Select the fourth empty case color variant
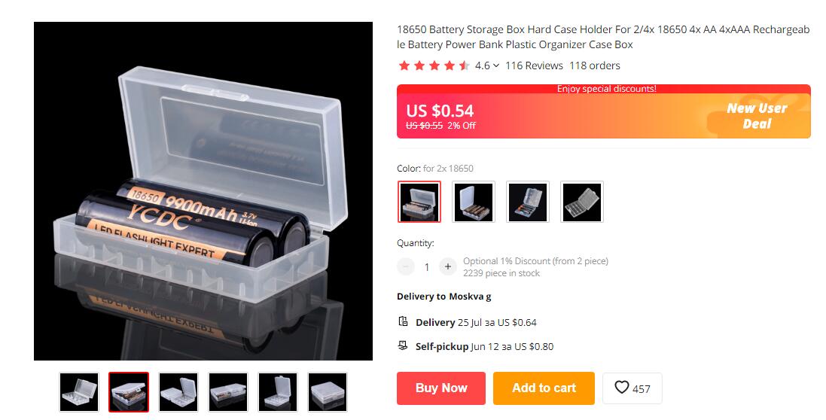This screenshot has height=420, width=826. [x=582, y=202]
